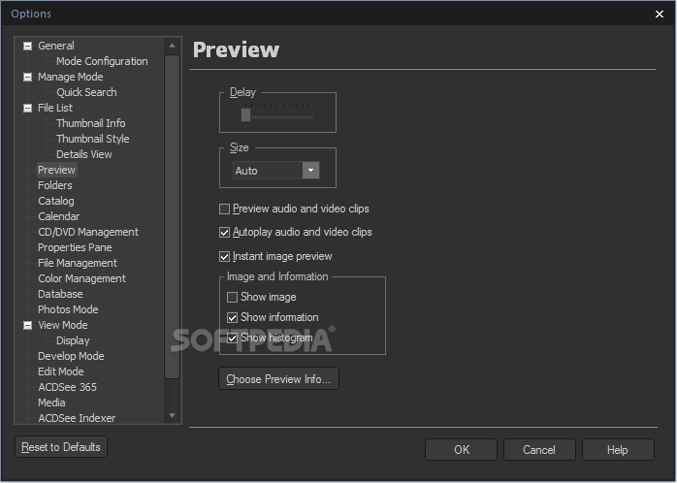Click Reset to Defaults
The image size is (677, 483).
tap(61, 447)
